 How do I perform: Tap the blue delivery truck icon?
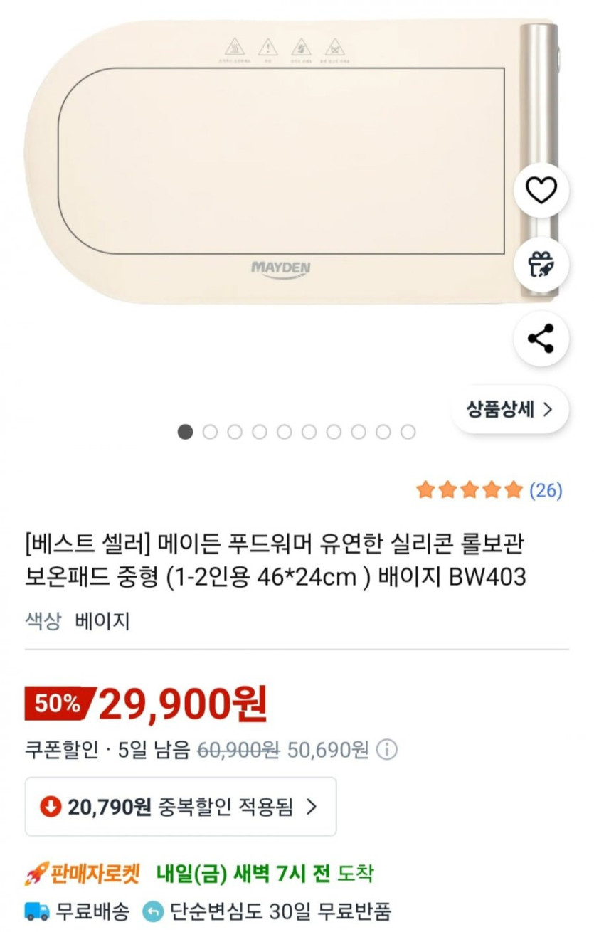tap(37, 911)
